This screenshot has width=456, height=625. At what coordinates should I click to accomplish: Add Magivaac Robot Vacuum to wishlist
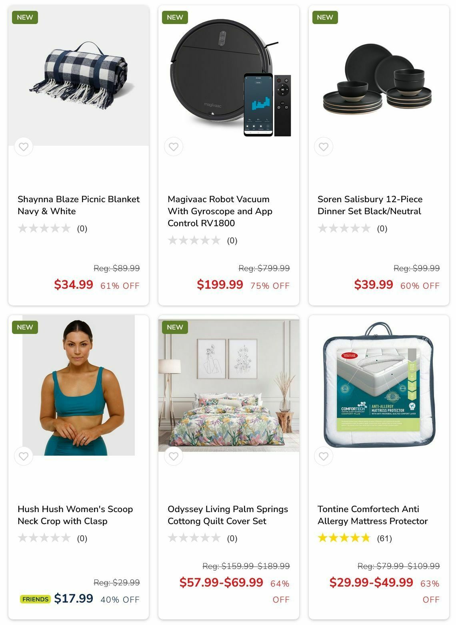click(174, 147)
